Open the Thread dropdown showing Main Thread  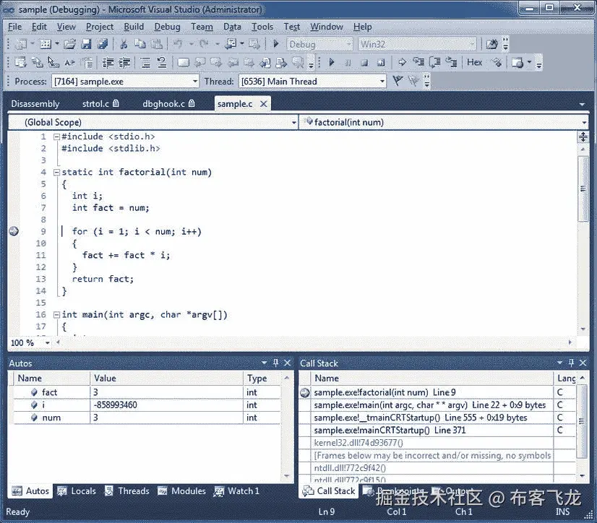382,81
